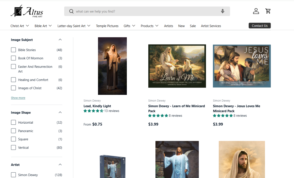This screenshot has width=294, height=178.
Task: Open the He Lives puzzle box thumbnail
Action: [x=112, y=166]
